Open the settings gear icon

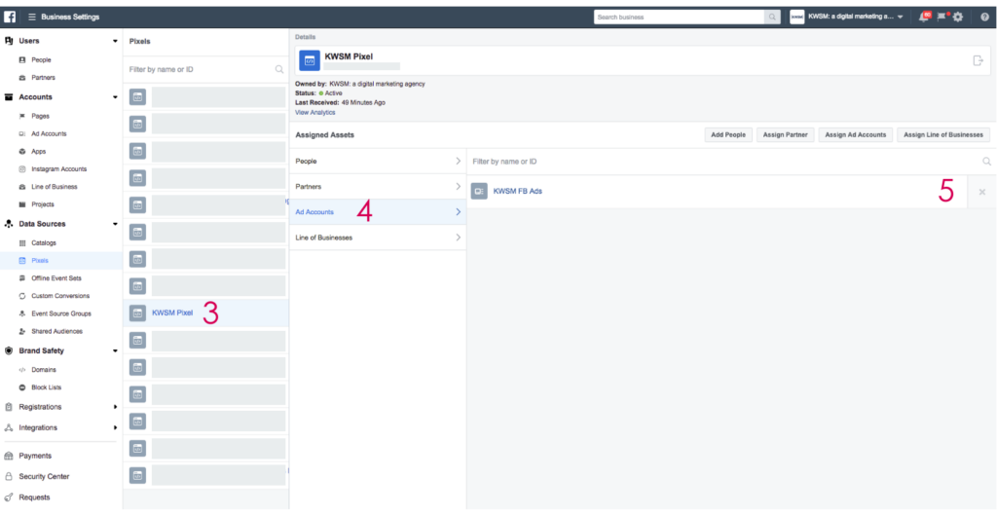point(958,17)
